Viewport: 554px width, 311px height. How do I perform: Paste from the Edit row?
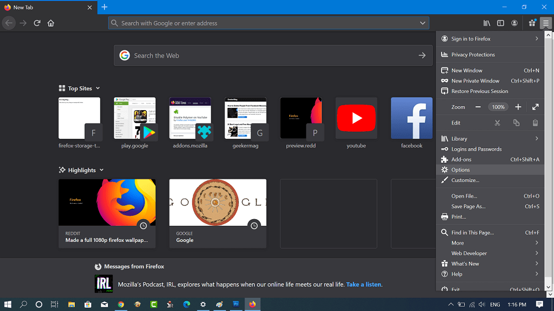535,123
